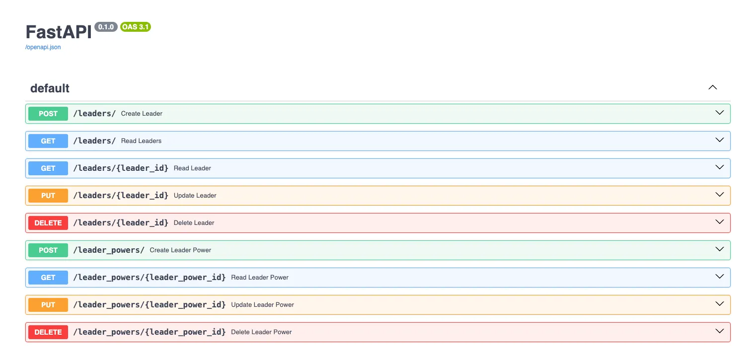
Task: Click the PUT badge on Update Leader endpoint
Action: click(x=48, y=196)
